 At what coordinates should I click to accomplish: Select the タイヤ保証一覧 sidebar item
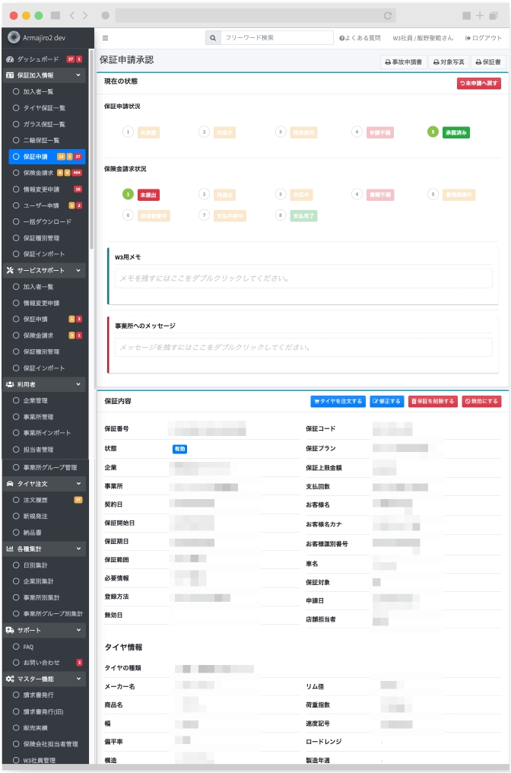43,108
